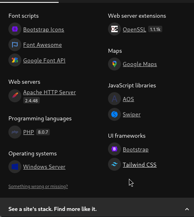Click the Swiper blue circle icon
Screen dimensions: 194x217
coord(114,114)
